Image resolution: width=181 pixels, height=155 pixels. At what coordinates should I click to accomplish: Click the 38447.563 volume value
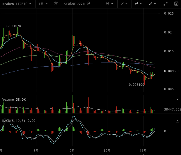pos(173,109)
